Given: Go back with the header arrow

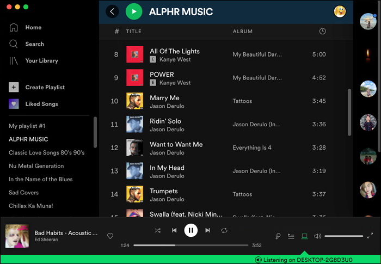Looking at the screenshot, I should point(112,11).
